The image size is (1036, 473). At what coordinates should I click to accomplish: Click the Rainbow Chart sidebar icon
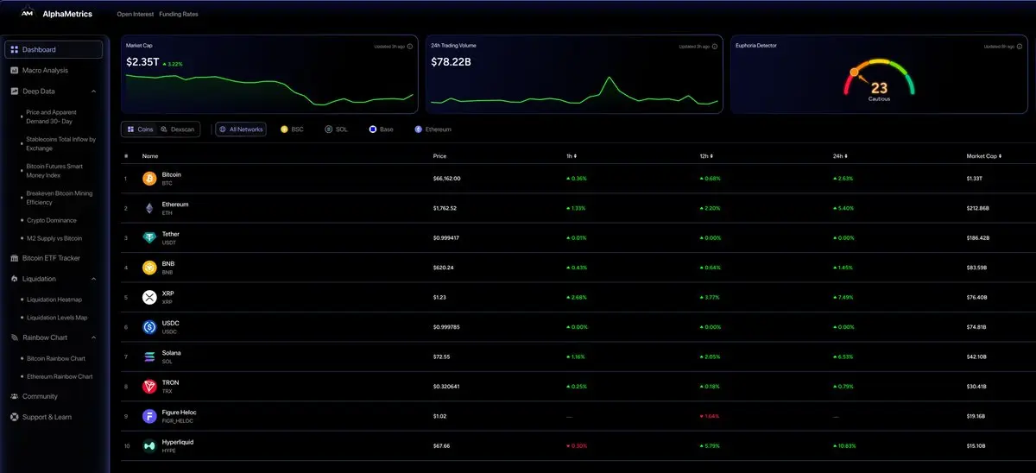tap(15, 337)
